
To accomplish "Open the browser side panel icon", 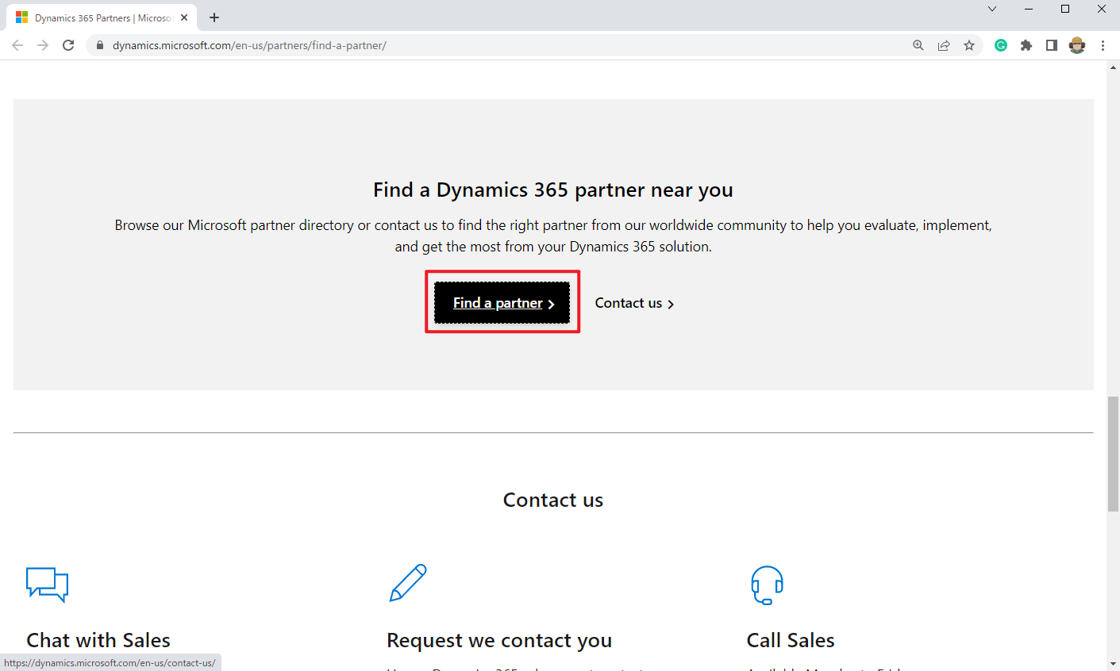I will [x=1051, y=45].
